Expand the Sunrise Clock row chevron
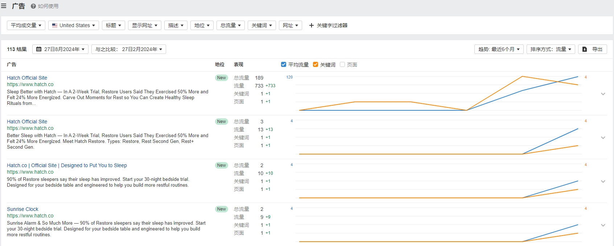This screenshot has width=614, height=246. click(603, 225)
